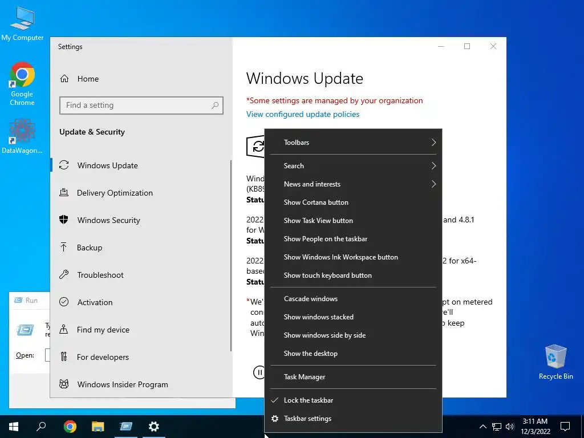Screen dimensions: 584x438
Task: Click the Windows Update status refresh icon
Action: tap(256, 147)
